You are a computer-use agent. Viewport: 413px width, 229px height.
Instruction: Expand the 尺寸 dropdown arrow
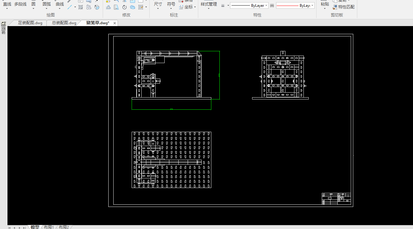click(x=158, y=9)
